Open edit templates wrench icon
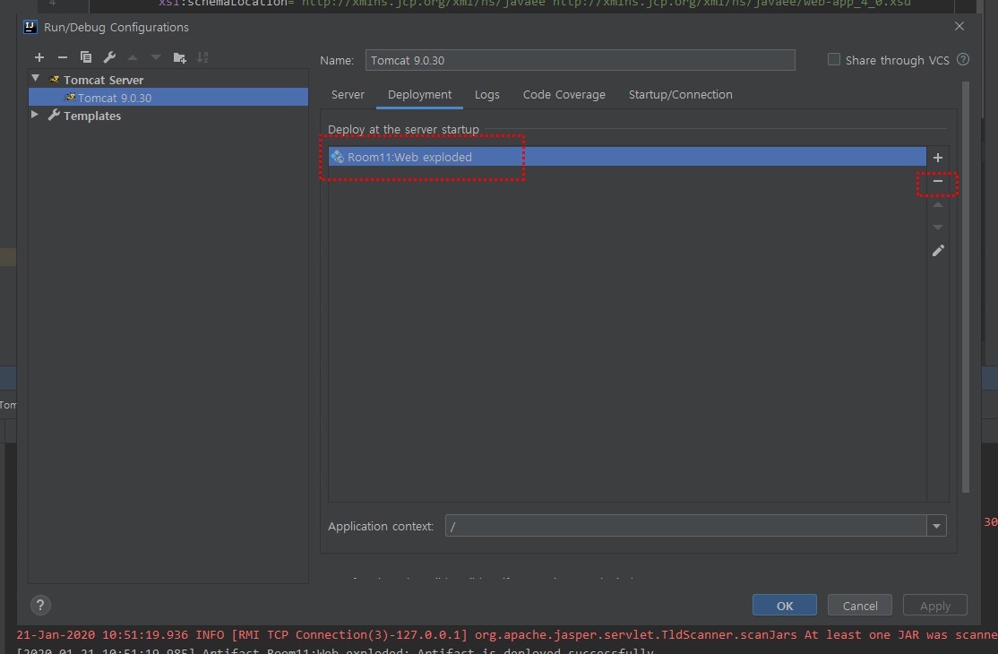 (x=109, y=57)
